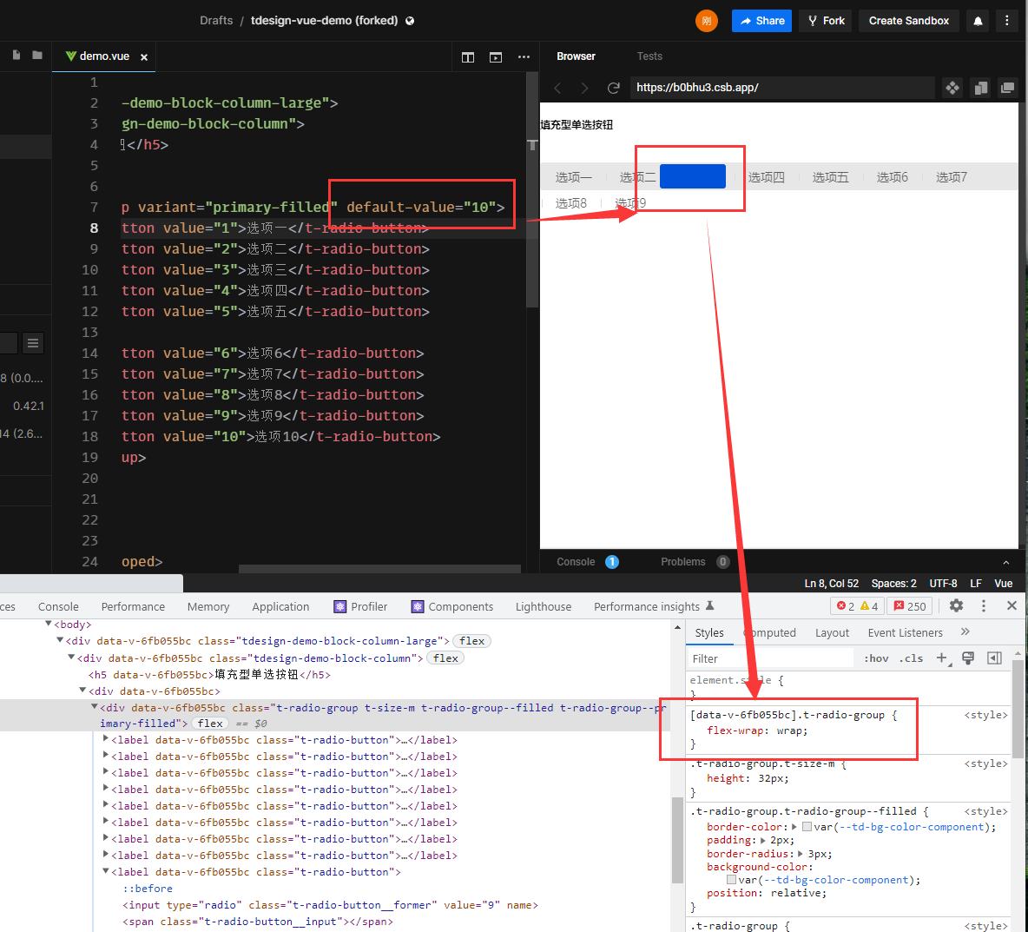Switch to the Computed tab
The width and height of the screenshot is (1028, 932).
click(770, 632)
